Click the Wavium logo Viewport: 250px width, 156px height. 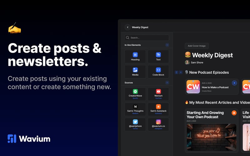tap(29, 139)
